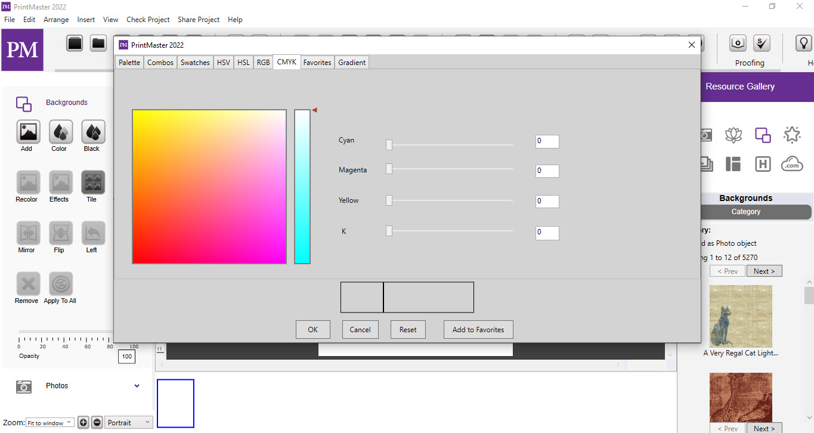Click the Color background icon
814x433 pixels.
(61, 132)
